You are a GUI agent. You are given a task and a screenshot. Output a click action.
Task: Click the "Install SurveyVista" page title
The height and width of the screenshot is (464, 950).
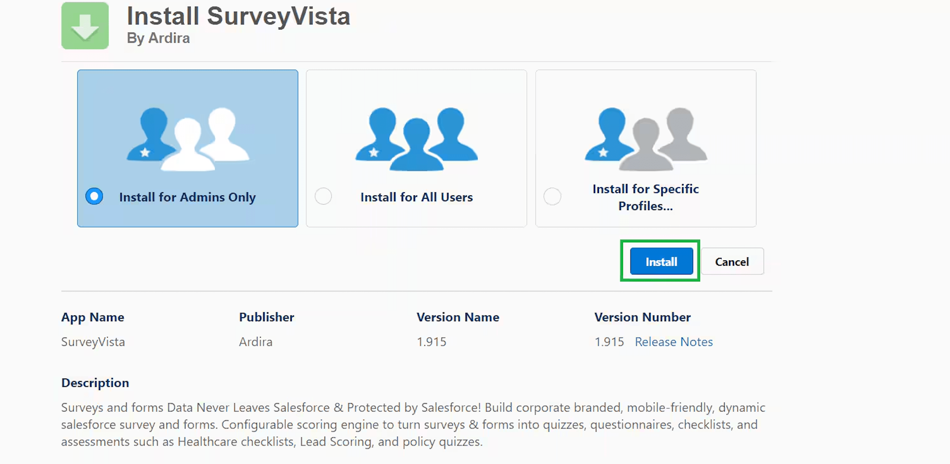click(x=238, y=16)
